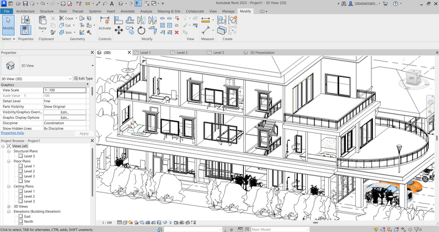Select the Demolish hammer tool

pos(89,33)
